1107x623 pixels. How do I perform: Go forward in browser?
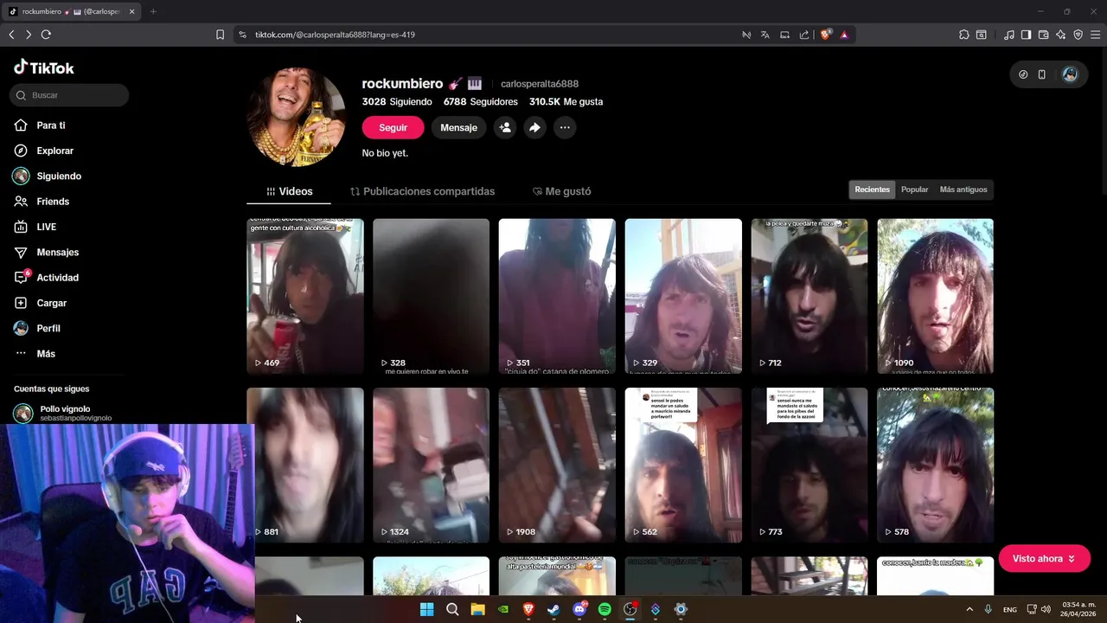[28, 35]
